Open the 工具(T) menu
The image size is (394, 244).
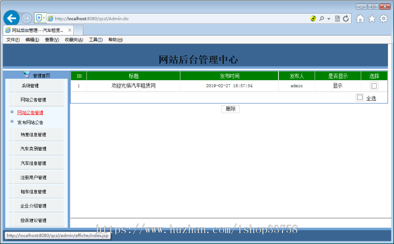(x=95, y=40)
